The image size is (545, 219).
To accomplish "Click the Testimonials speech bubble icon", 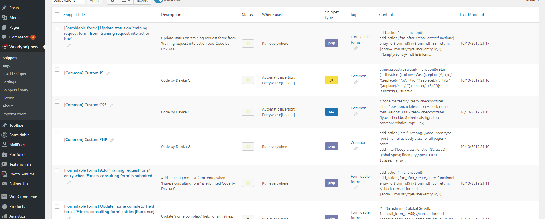I will pyautogui.click(x=4, y=164).
